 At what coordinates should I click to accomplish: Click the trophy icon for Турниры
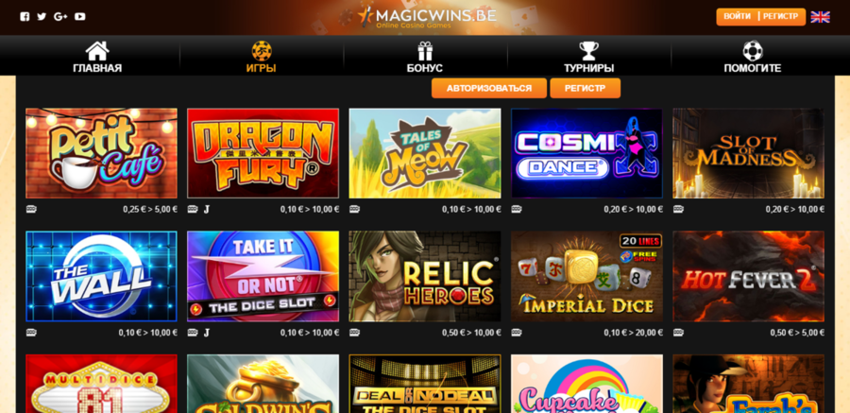[x=588, y=52]
